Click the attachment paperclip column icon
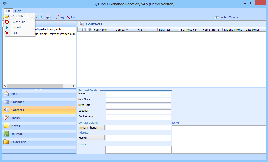Viewport: 268px width, 162px height. click(90, 29)
